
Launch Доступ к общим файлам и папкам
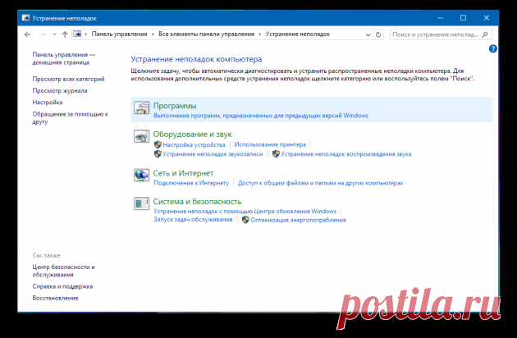[321, 183]
